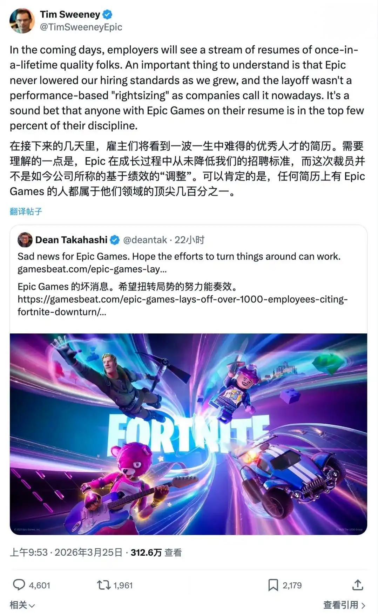
Task: Open Dean Takahashi's small avatar
Action: [x=25, y=240]
